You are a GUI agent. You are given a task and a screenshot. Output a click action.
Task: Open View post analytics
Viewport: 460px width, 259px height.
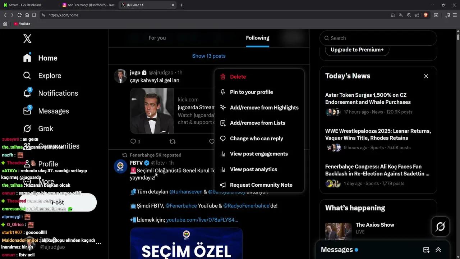coord(259,169)
